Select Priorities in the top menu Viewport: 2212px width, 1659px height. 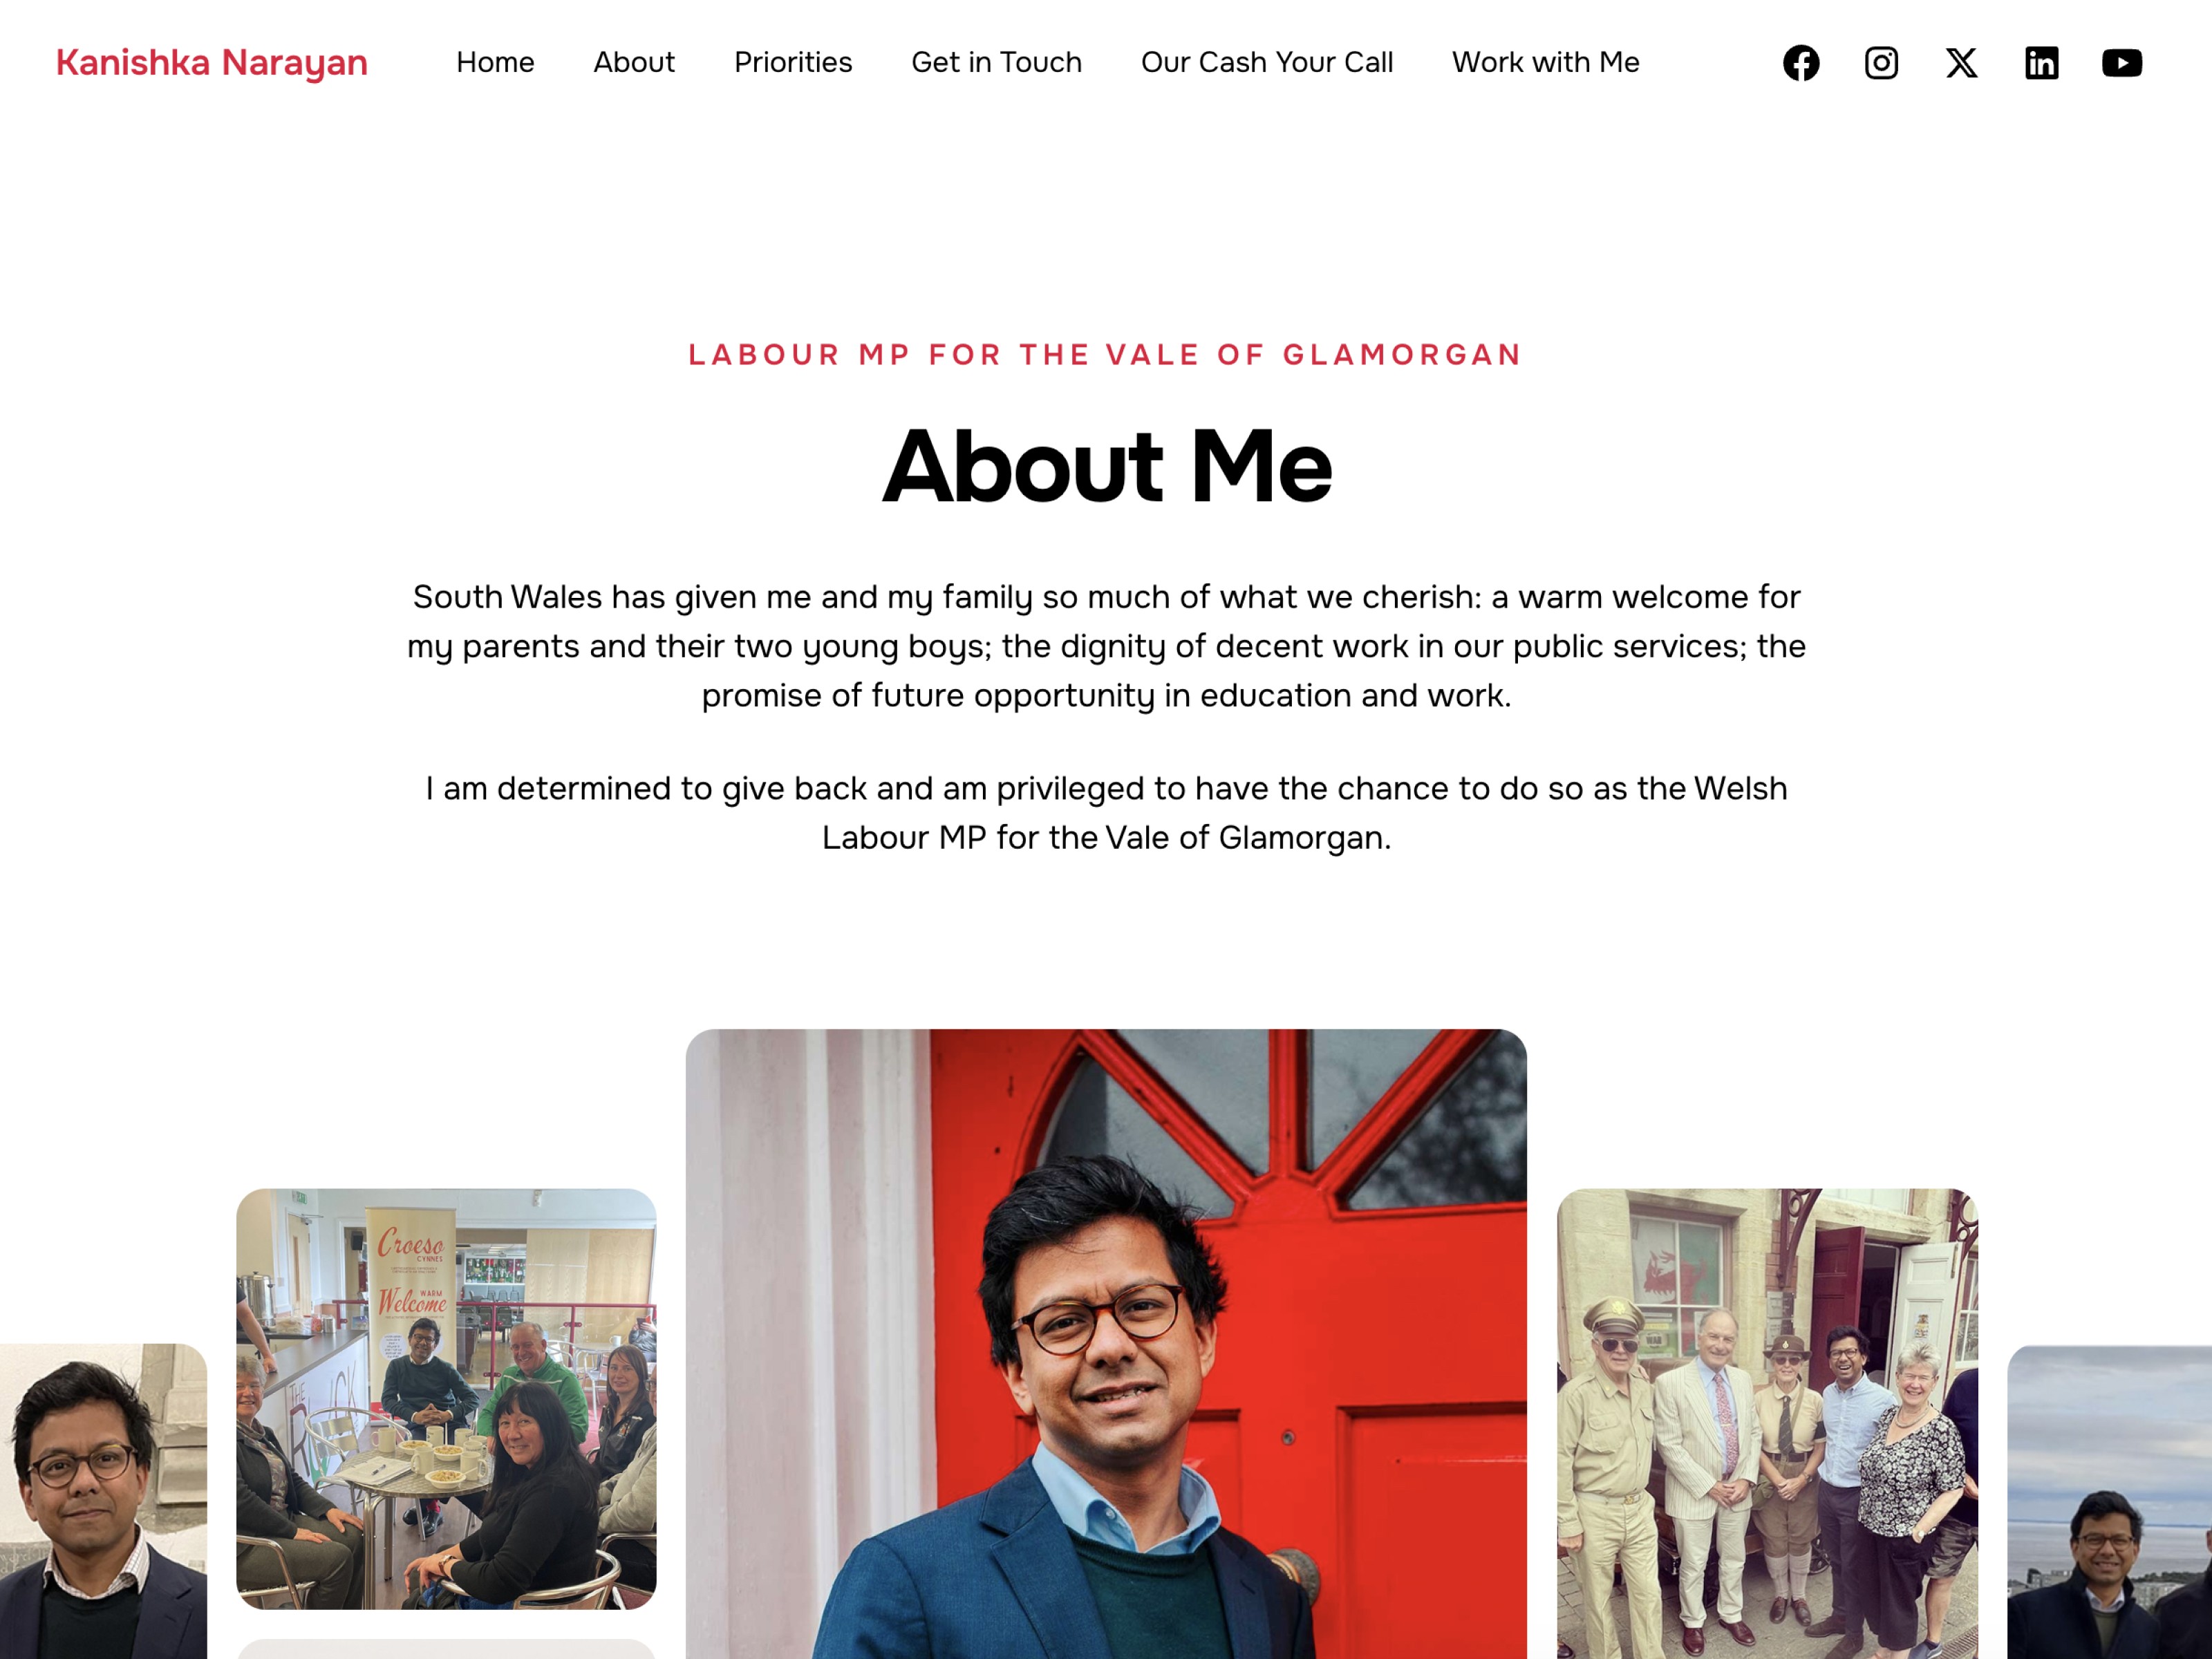pos(793,62)
